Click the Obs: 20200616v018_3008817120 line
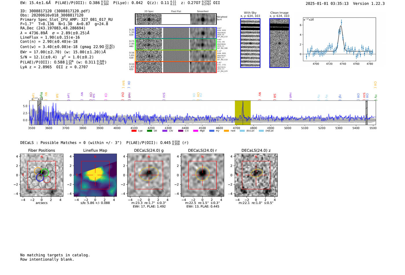Image resolution: width=405 pixels, height=275 pixels. point(52,15)
